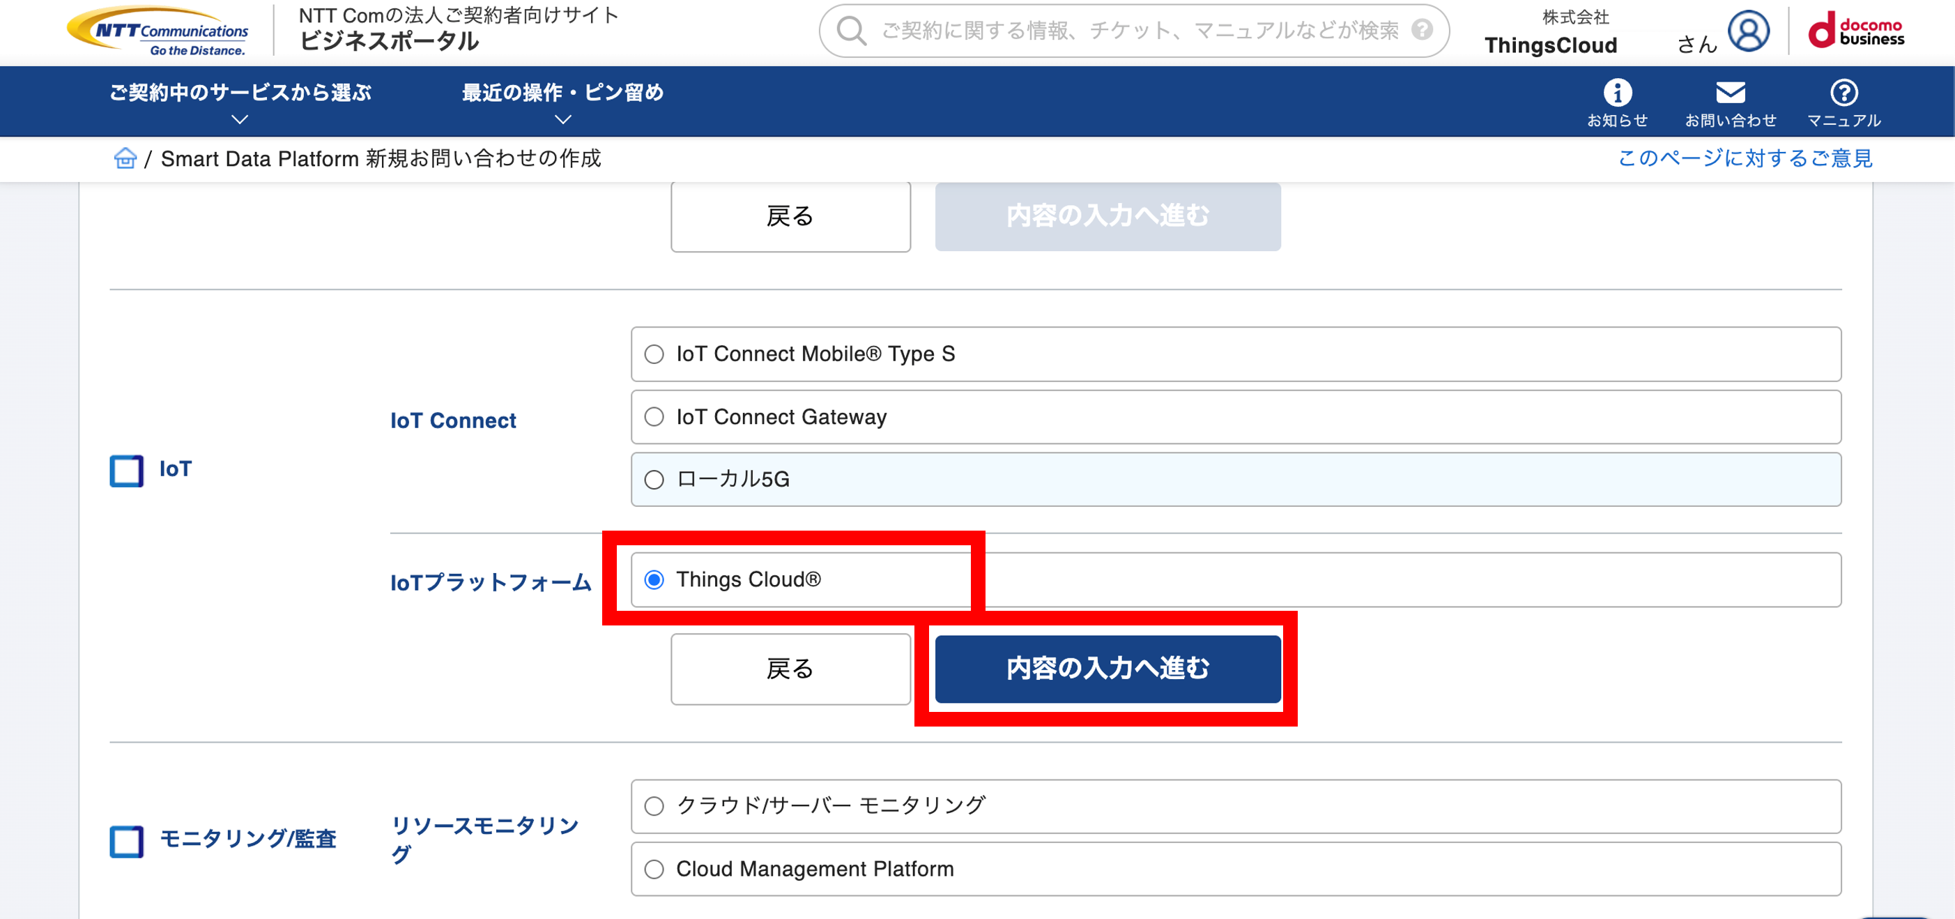
Task: Open the user account avatar icon
Action: pos(1748,31)
